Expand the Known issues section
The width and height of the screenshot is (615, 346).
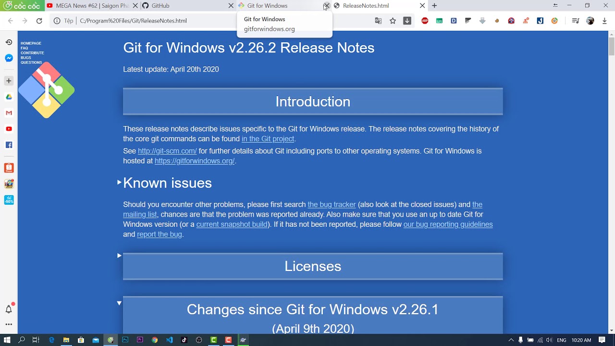(x=119, y=182)
